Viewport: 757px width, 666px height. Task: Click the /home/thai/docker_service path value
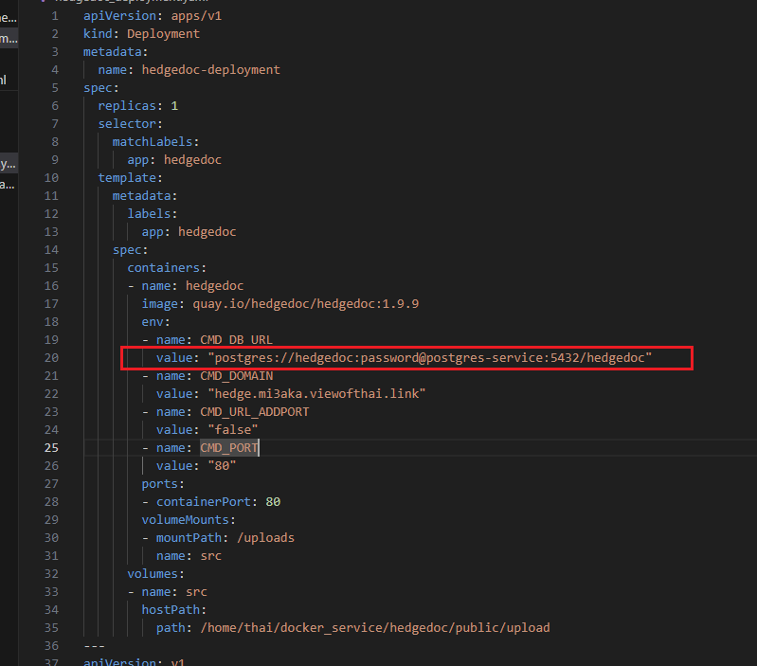pos(375,628)
